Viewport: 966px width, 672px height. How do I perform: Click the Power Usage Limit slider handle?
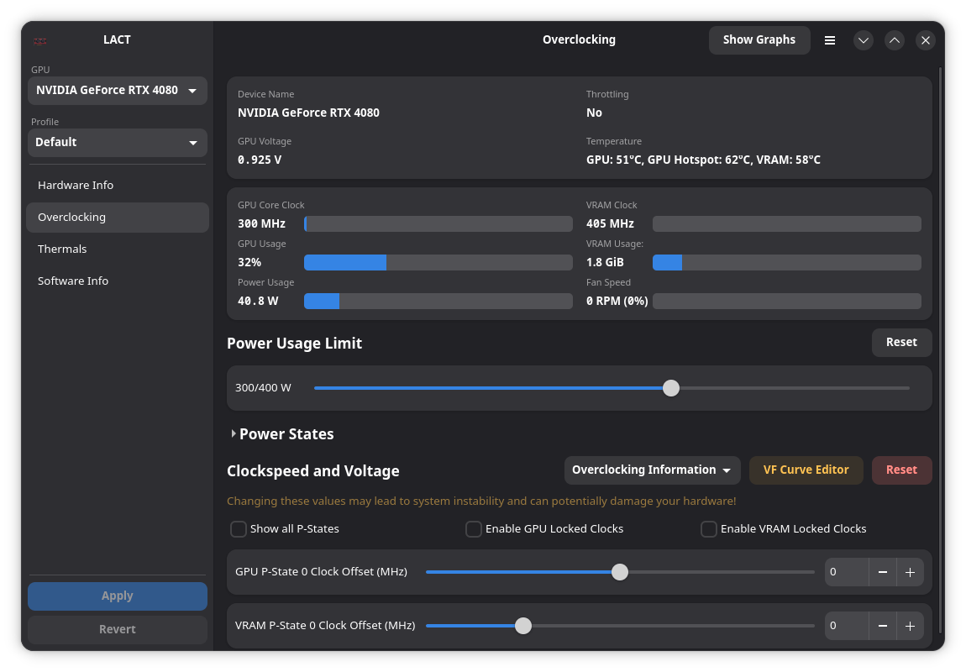tap(670, 388)
